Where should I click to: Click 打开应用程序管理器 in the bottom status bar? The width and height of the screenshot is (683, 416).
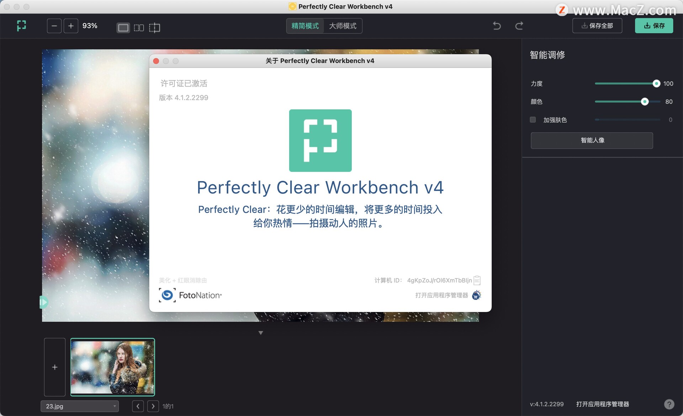click(x=603, y=404)
